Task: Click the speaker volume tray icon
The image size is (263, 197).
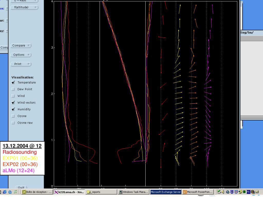Action: tap(223, 192)
